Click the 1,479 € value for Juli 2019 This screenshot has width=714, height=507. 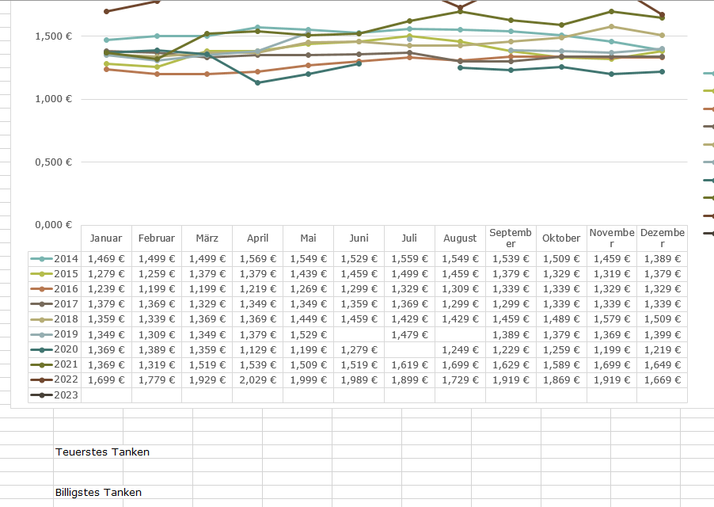pos(409,334)
